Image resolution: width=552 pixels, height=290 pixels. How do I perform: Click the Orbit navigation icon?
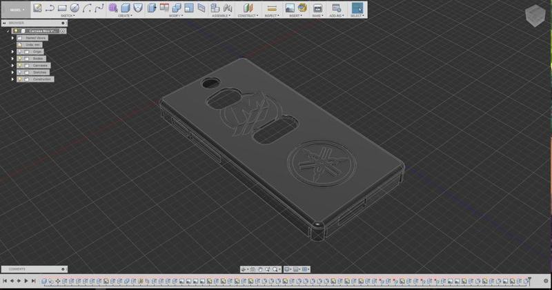point(244,269)
